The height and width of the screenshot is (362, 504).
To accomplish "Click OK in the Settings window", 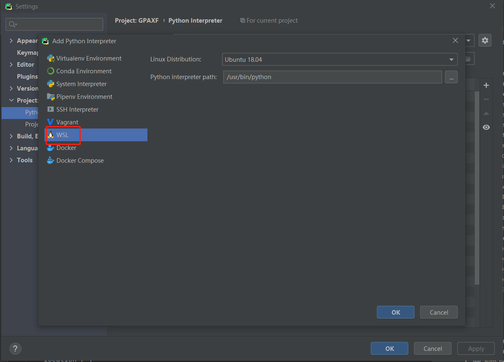I will 390,348.
